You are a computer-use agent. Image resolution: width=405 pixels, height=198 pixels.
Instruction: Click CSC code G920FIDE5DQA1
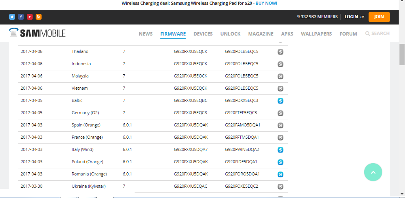[x=241, y=162]
